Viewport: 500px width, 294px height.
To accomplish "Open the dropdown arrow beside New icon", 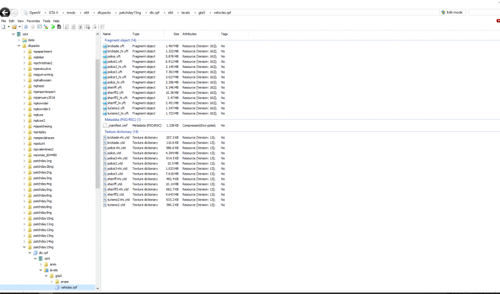I will [x=8, y=27].
